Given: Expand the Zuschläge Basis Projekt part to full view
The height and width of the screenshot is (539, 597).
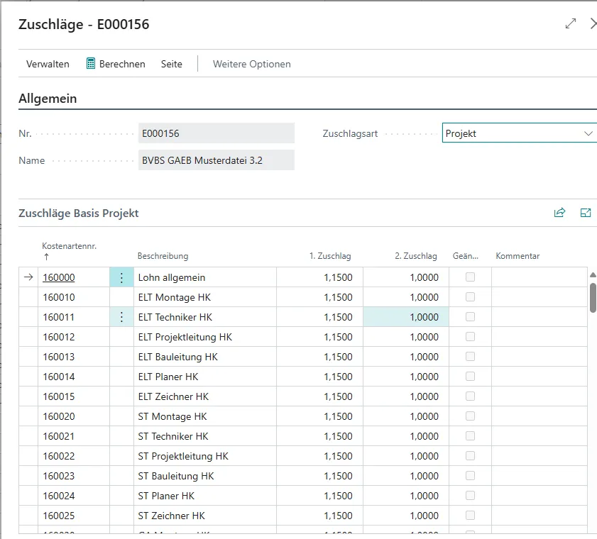Looking at the screenshot, I should (x=586, y=213).
